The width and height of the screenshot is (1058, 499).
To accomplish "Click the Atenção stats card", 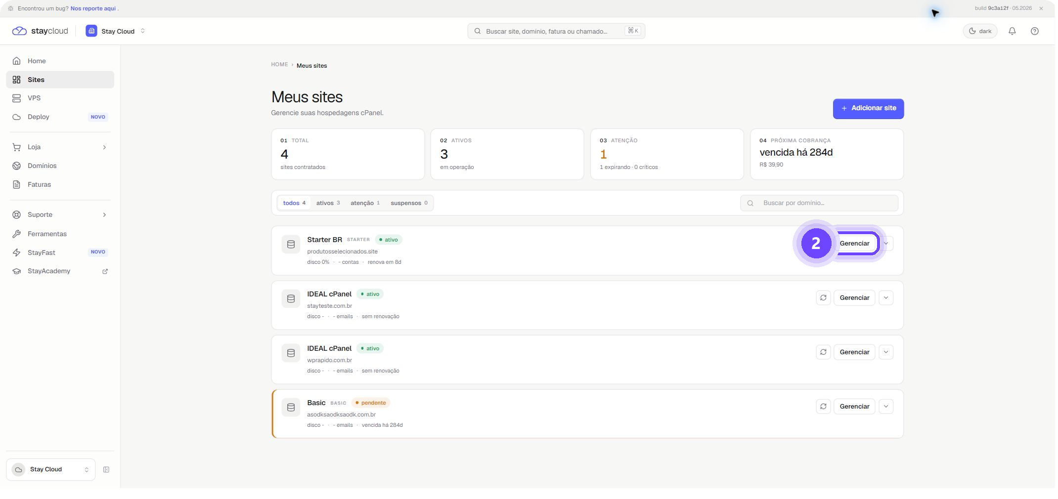I will coord(667,154).
